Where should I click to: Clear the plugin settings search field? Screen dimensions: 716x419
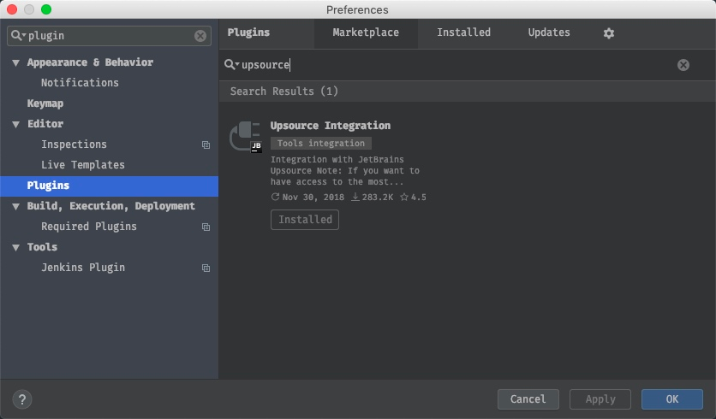[200, 36]
